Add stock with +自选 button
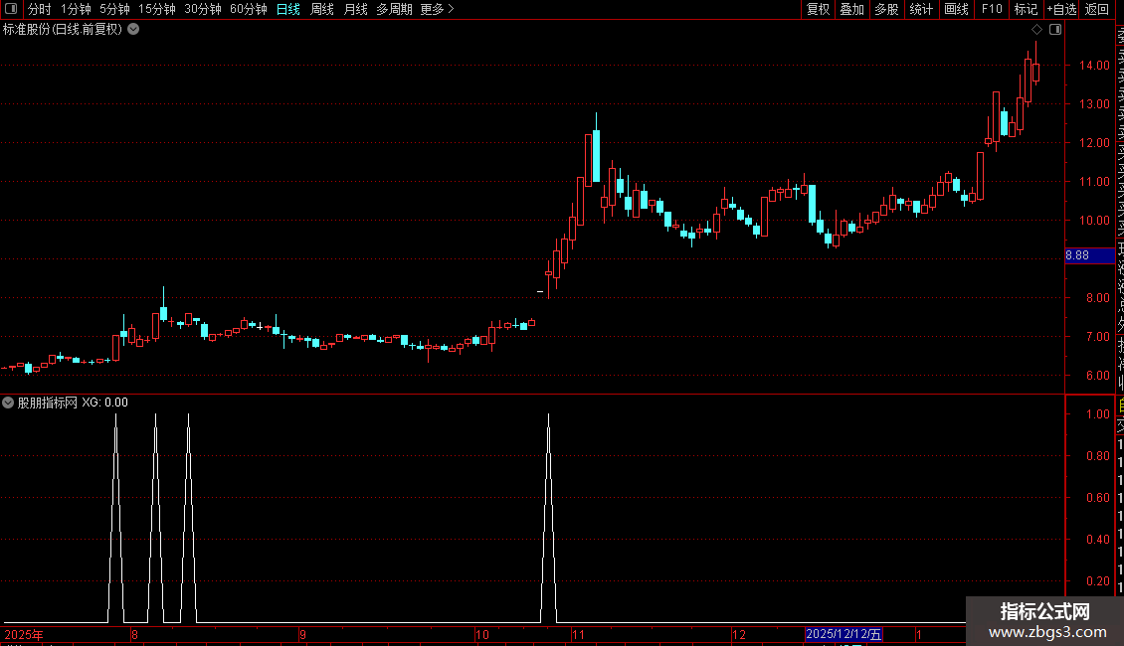Image resolution: width=1124 pixels, height=646 pixels. 1061,9
